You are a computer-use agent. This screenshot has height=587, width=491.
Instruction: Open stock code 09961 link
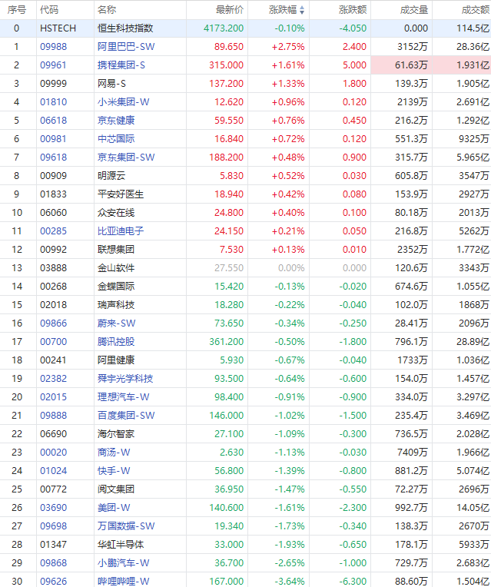(53, 65)
